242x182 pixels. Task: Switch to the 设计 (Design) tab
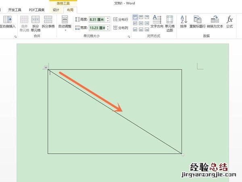[x=56, y=10]
